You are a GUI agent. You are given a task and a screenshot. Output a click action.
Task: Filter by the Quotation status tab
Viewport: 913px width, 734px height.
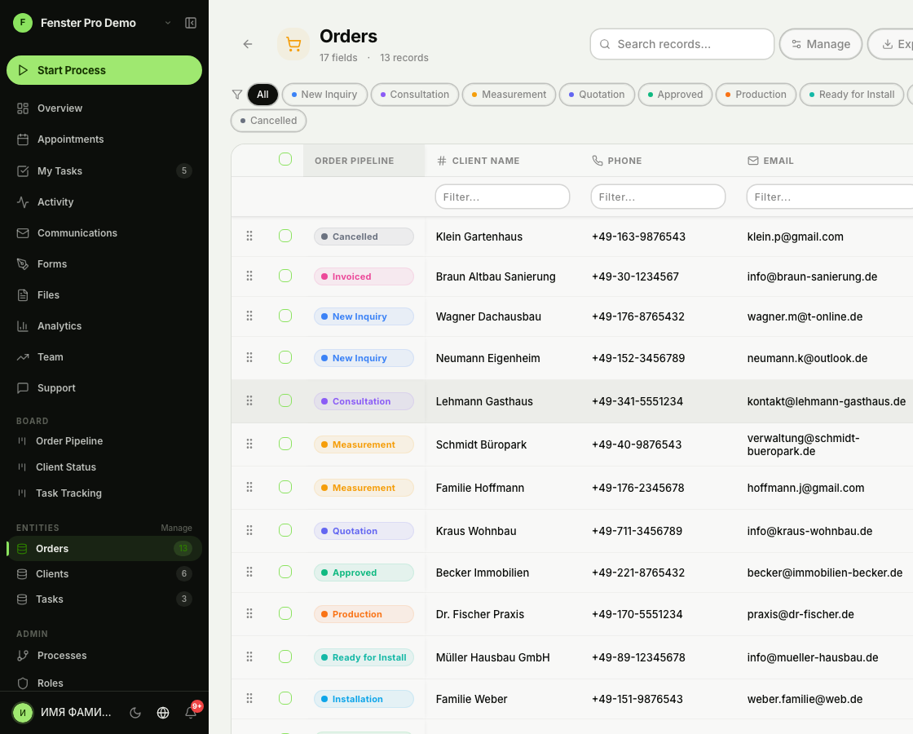[x=595, y=95]
